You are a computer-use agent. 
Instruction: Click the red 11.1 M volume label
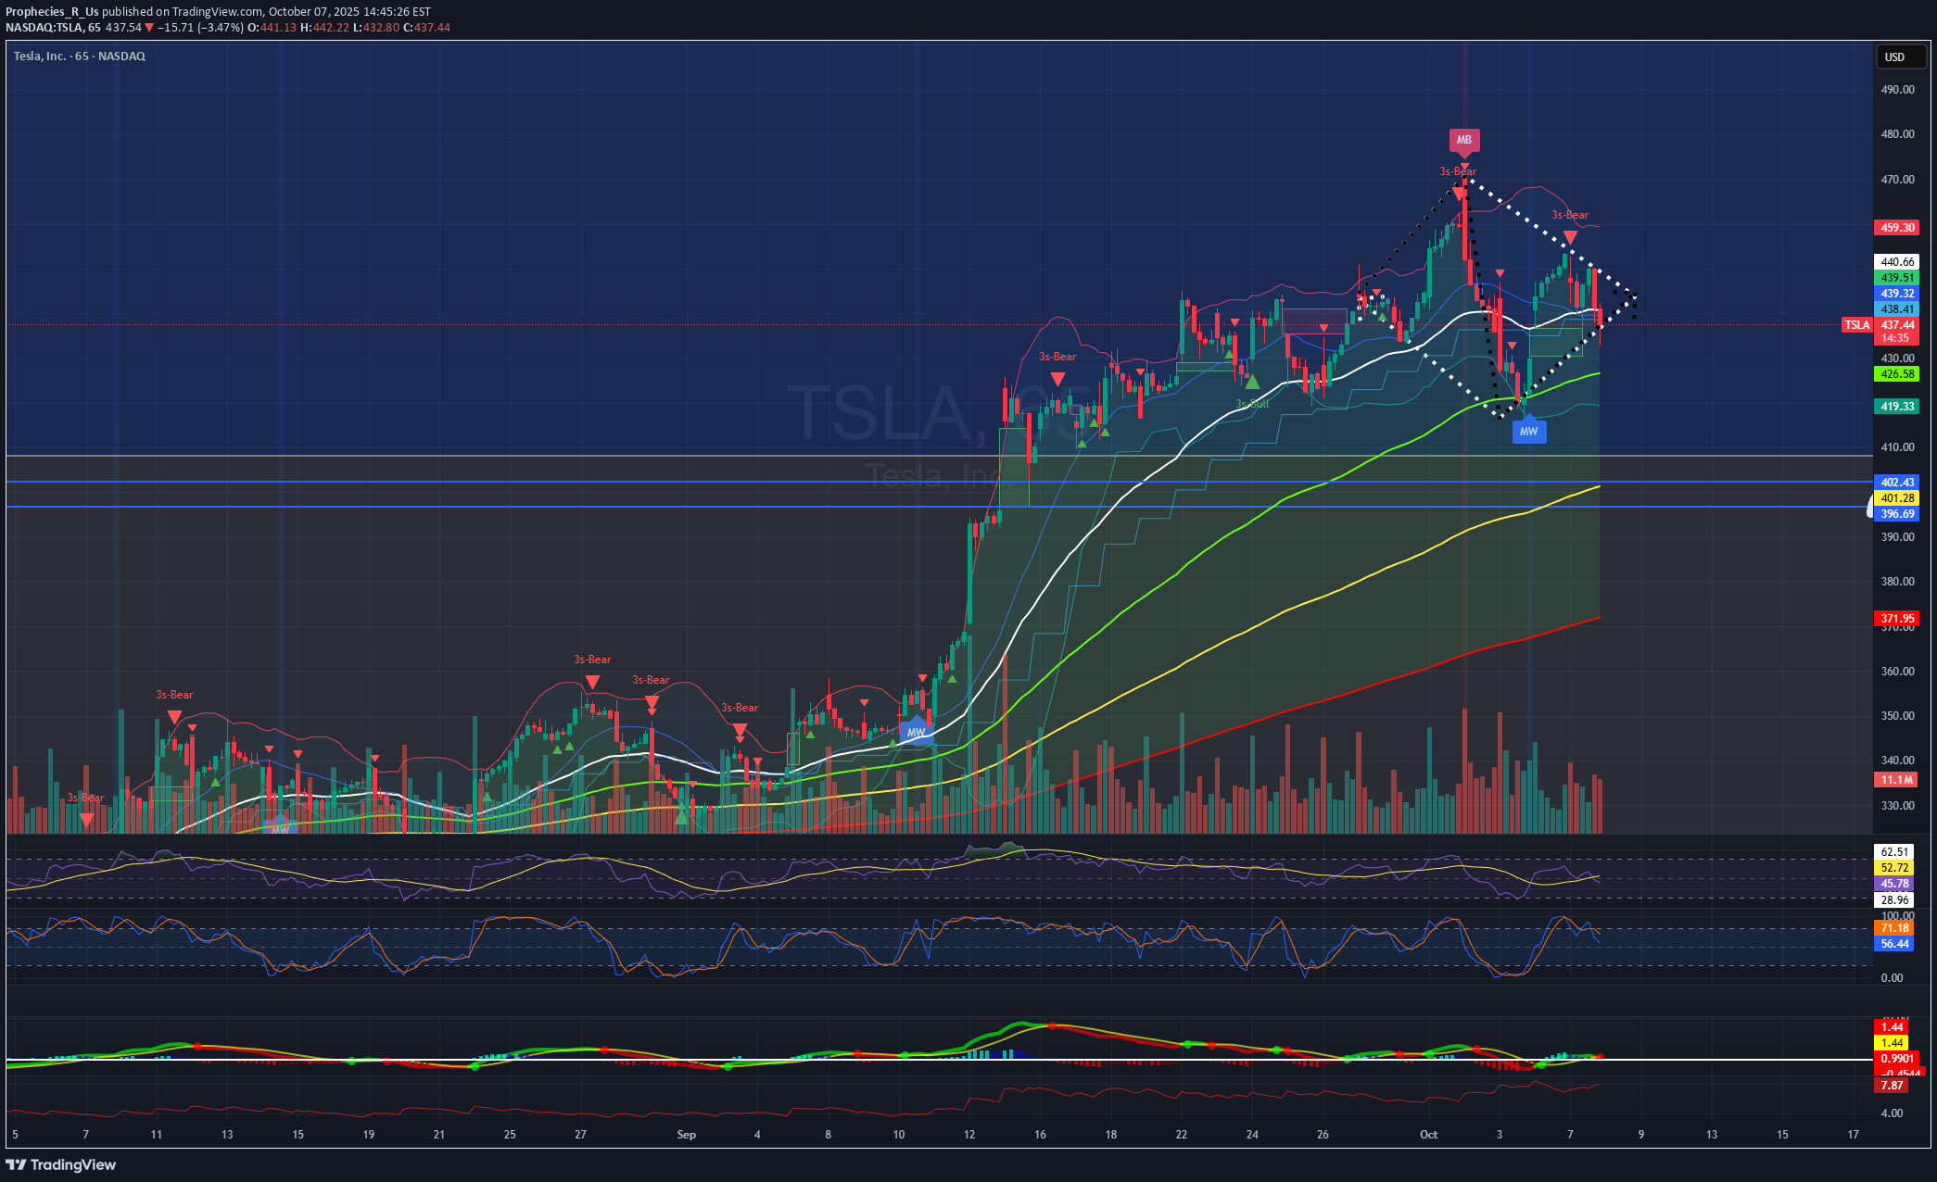(1896, 780)
